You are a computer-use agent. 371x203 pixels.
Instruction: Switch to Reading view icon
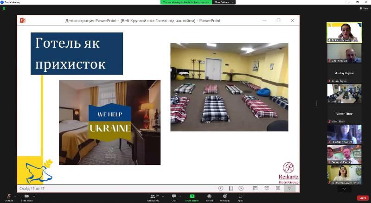point(278,188)
